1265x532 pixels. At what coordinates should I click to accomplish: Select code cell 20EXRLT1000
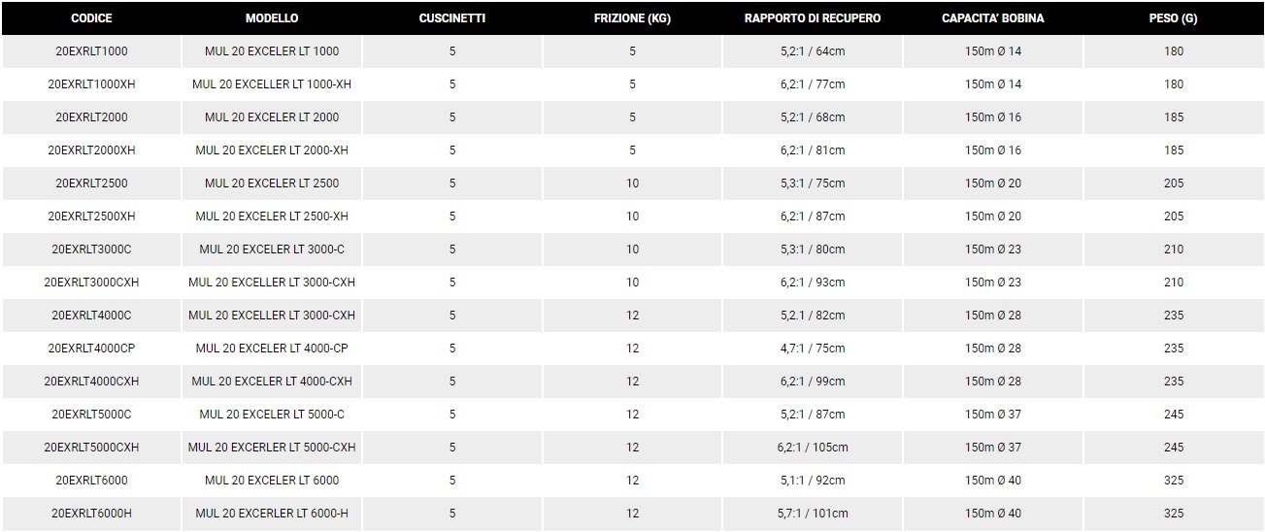[91, 51]
